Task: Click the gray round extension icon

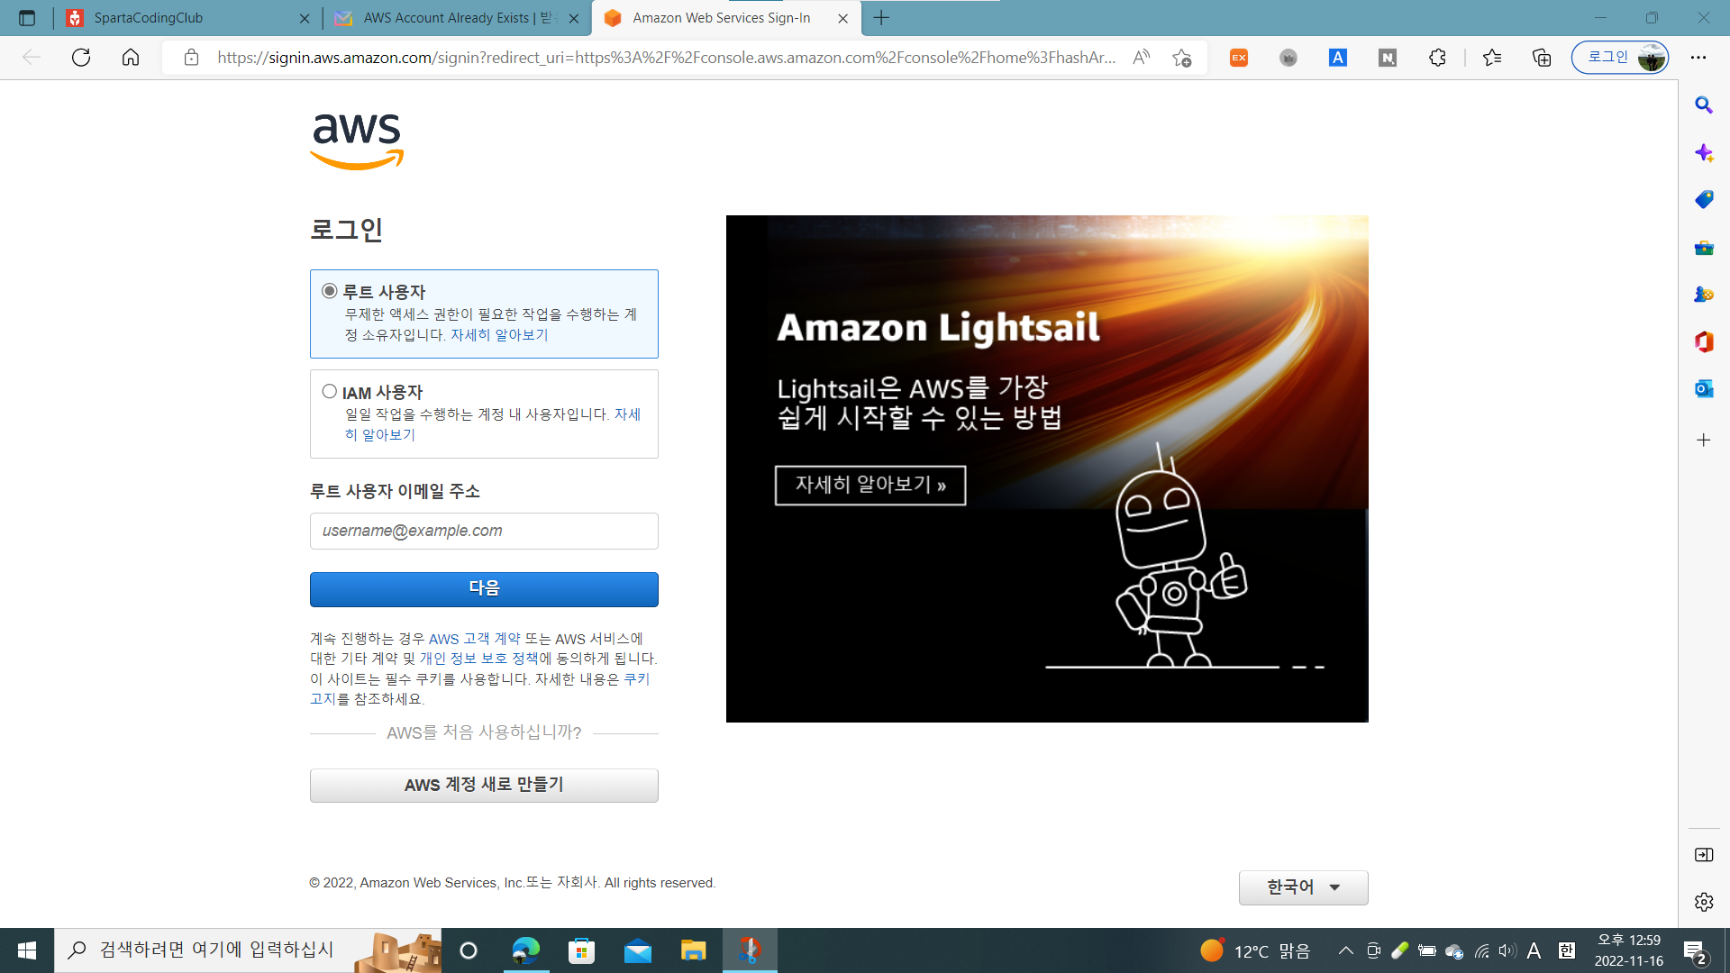Action: tap(1288, 58)
